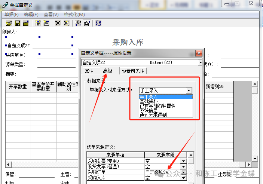Click the new field pencil toolbar icon
263x184 pixels.
point(38,23)
